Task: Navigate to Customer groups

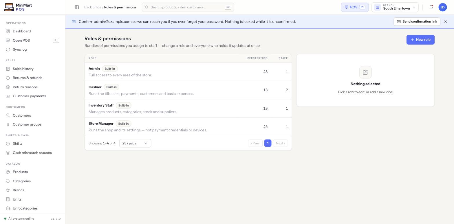Action: point(32,124)
